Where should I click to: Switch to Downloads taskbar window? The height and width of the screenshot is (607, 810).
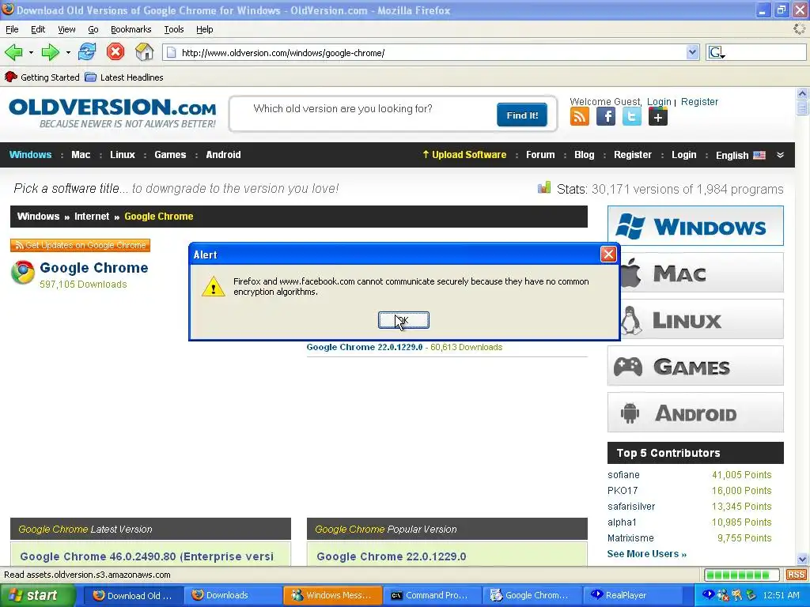coord(233,596)
